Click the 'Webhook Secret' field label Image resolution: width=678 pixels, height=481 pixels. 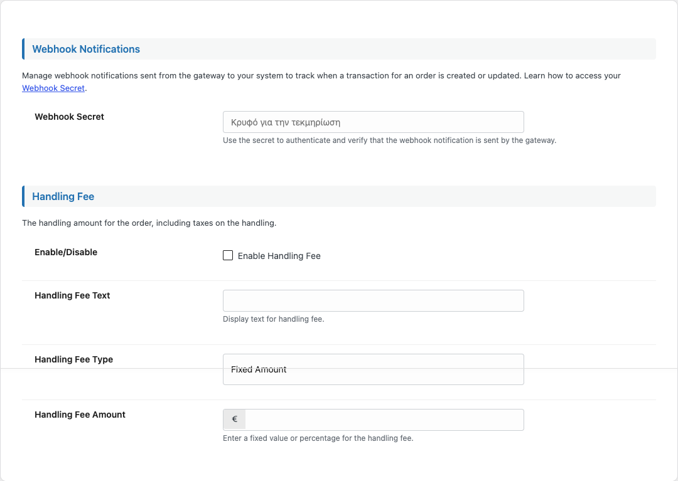[69, 117]
